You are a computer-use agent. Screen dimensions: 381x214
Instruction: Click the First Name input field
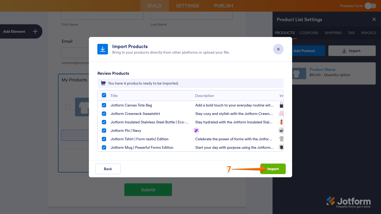pos(102,15)
